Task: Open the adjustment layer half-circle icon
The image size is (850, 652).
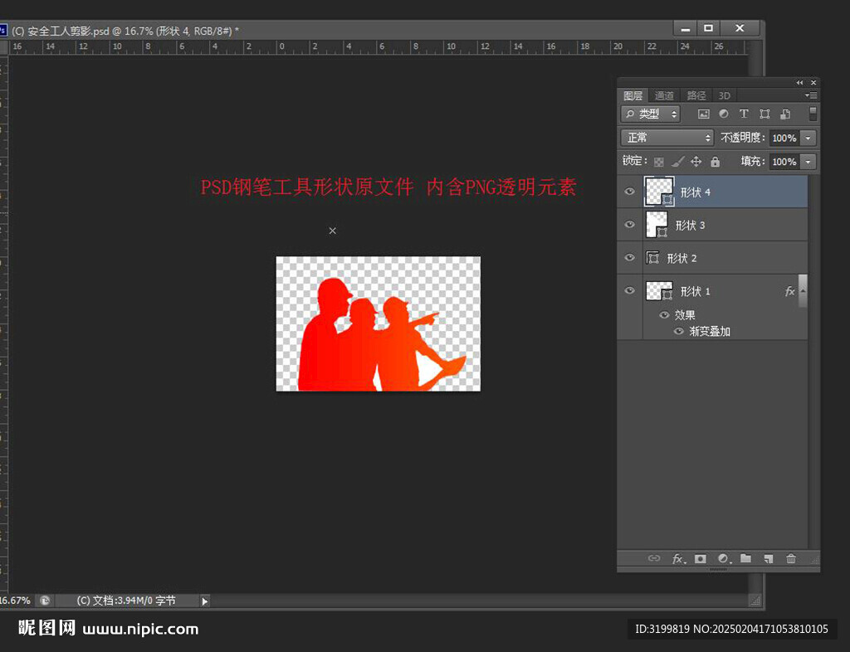Action: (723, 559)
